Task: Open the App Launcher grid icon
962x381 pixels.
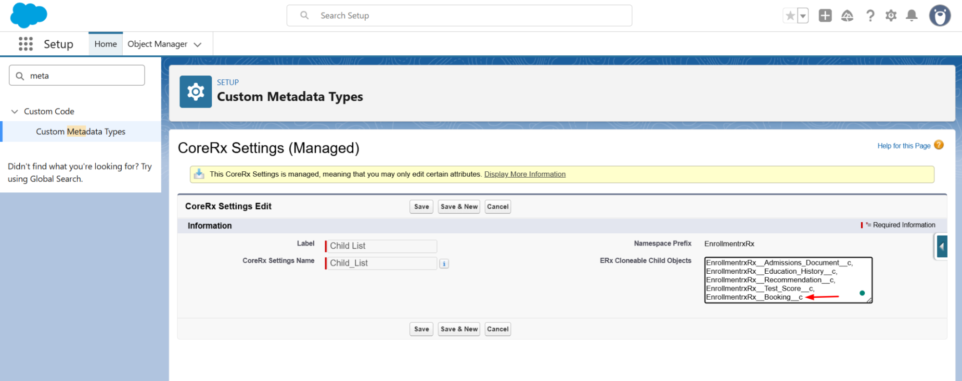Action: (26, 44)
